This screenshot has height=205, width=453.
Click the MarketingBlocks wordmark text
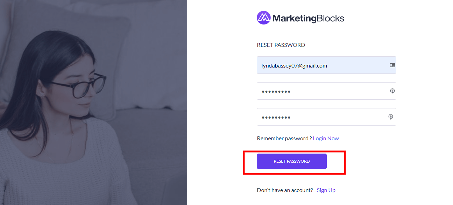coord(308,18)
